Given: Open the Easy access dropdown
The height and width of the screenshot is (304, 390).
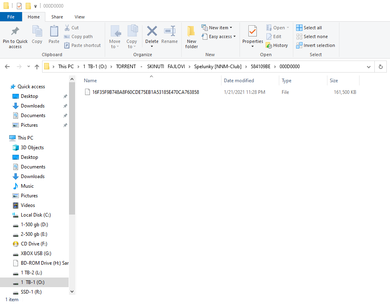Looking at the screenshot, I should [219, 36].
